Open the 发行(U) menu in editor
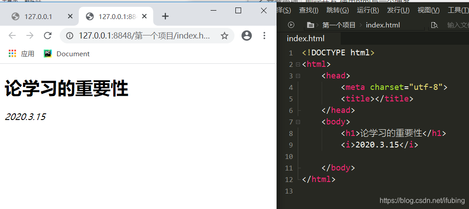The image size is (469, 209). (398, 11)
